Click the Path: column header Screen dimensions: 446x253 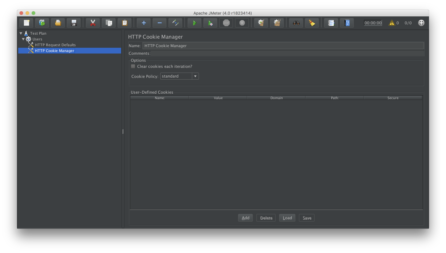[335, 98]
